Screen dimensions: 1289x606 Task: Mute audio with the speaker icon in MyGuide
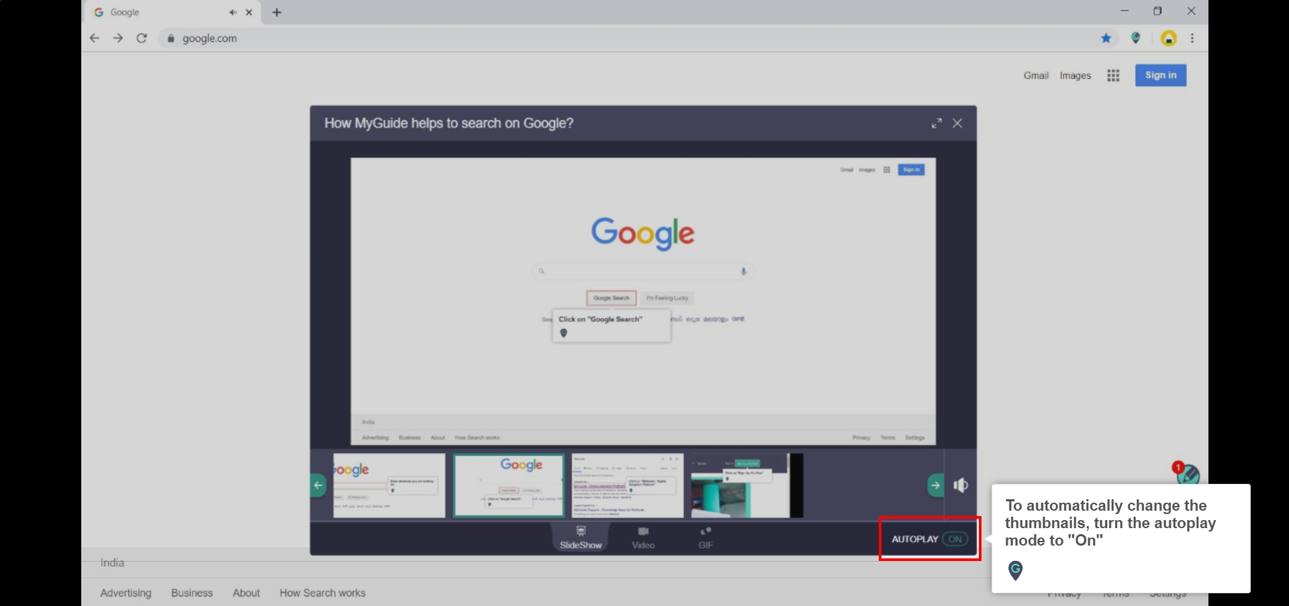point(961,485)
